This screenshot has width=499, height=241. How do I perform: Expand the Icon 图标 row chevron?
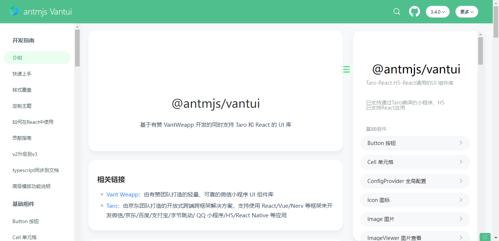point(461,200)
